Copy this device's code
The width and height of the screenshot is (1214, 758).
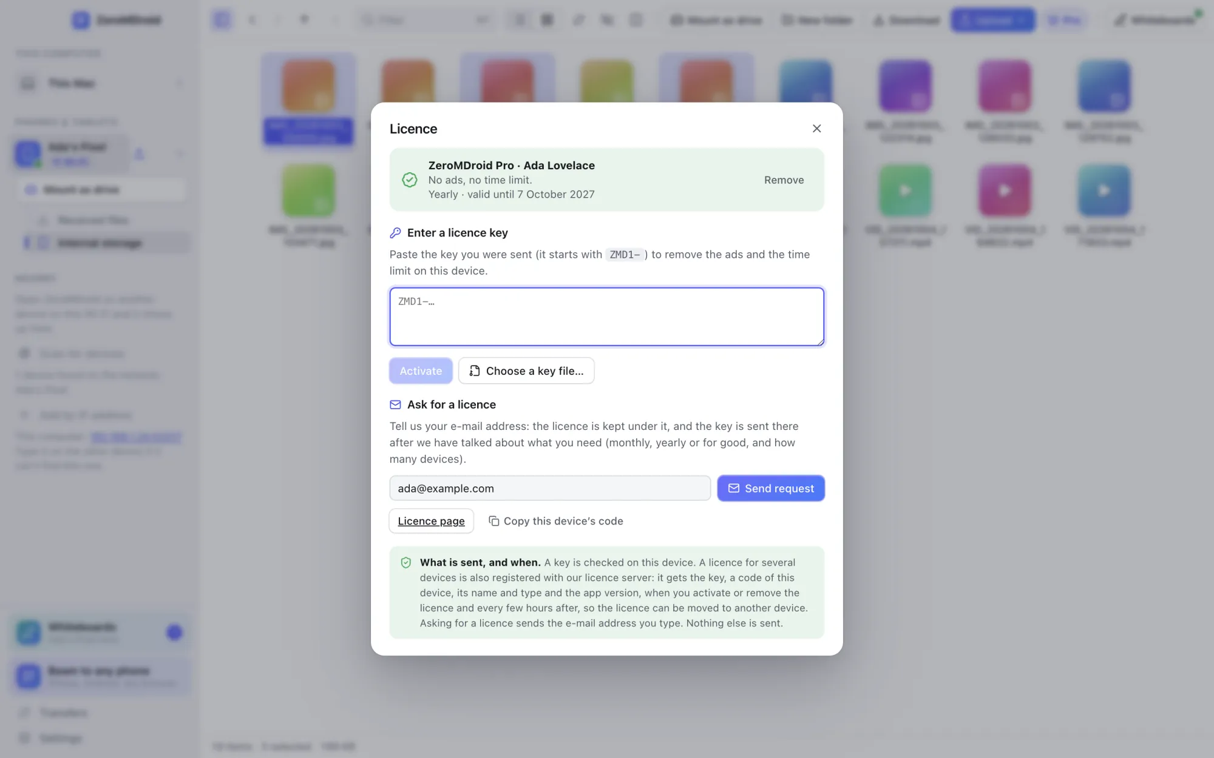click(556, 521)
